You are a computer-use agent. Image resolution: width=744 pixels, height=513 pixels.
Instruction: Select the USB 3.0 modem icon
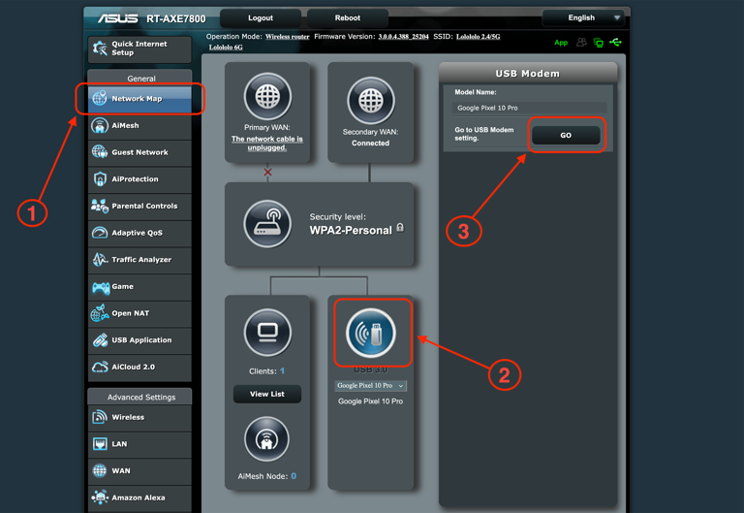371,333
